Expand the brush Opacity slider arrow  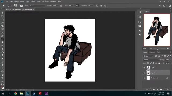pos(58,6)
